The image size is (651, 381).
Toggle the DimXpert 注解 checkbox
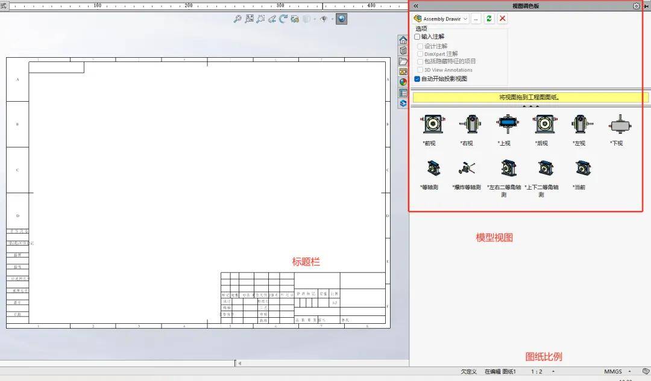click(x=420, y=54)
